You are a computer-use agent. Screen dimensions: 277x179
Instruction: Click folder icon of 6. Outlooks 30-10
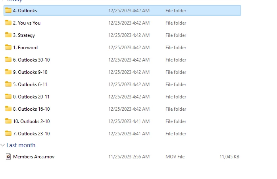[x=8, y=60]
